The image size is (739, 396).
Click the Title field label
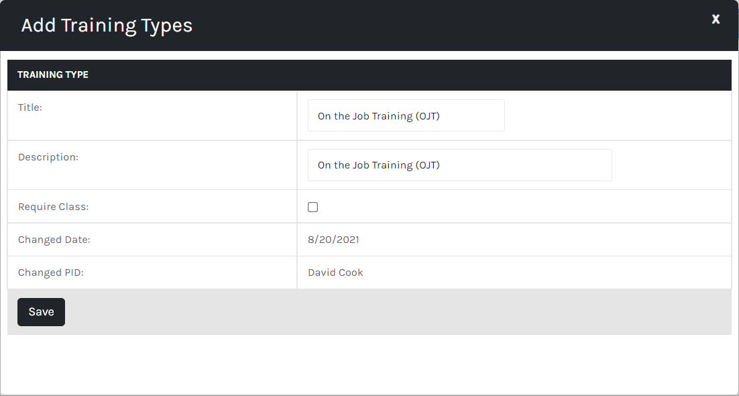pos(30,107)
